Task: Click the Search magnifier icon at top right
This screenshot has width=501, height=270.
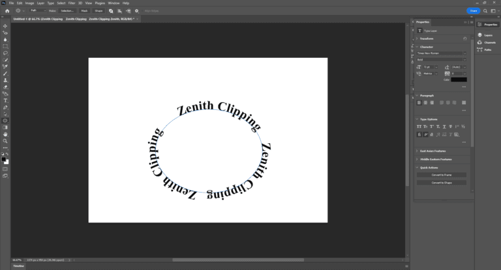Action: [485, 11]
